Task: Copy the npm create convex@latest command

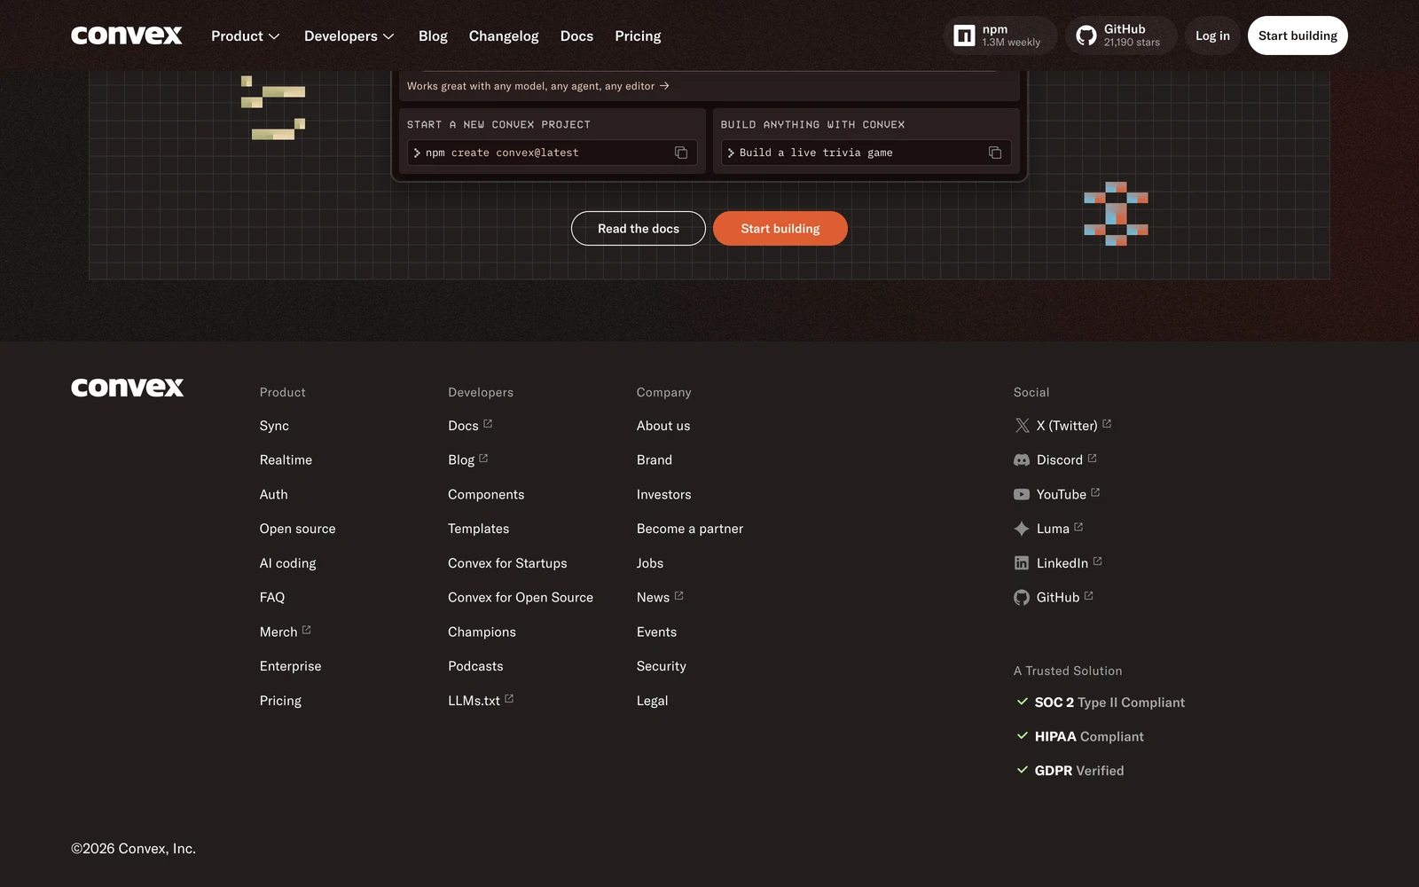Action: (681, 153)
